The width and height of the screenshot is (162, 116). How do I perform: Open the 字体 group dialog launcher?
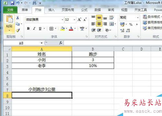[87, 36]
